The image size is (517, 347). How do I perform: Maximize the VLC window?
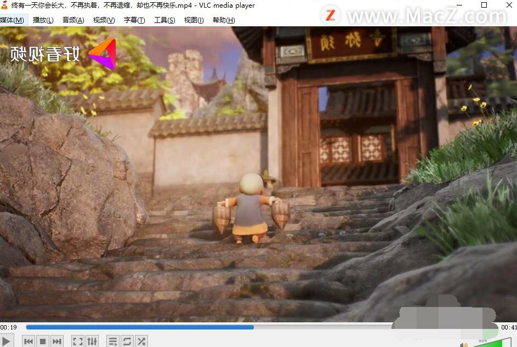click(484, 5)
